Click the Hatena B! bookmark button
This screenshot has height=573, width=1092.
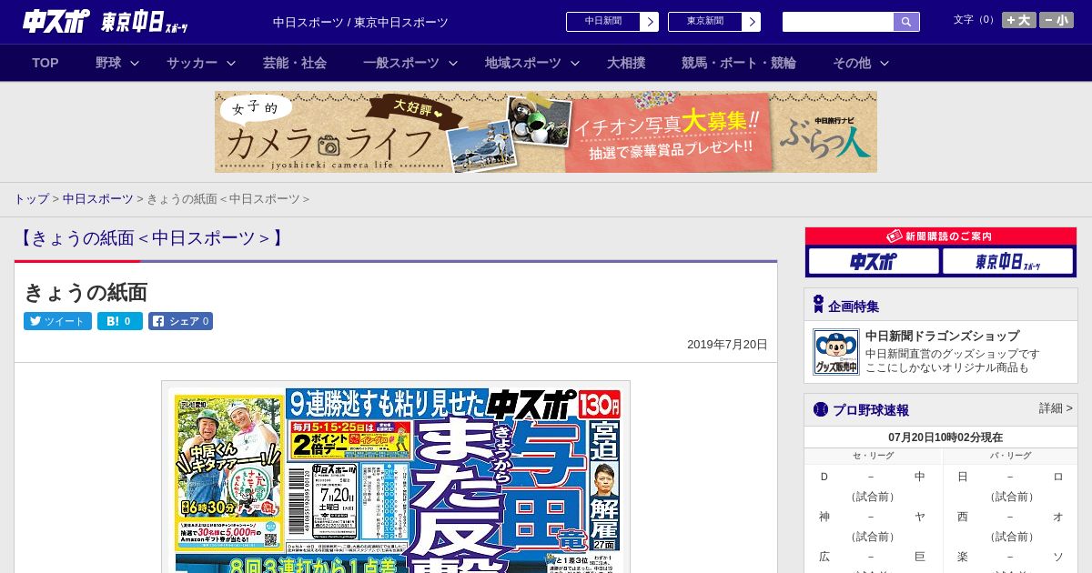click(x=120, y=321)
